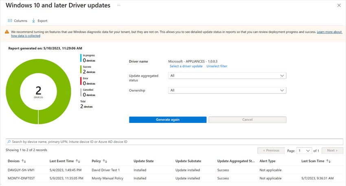Open the ellipsis menu beside the title

click(119, 5)
